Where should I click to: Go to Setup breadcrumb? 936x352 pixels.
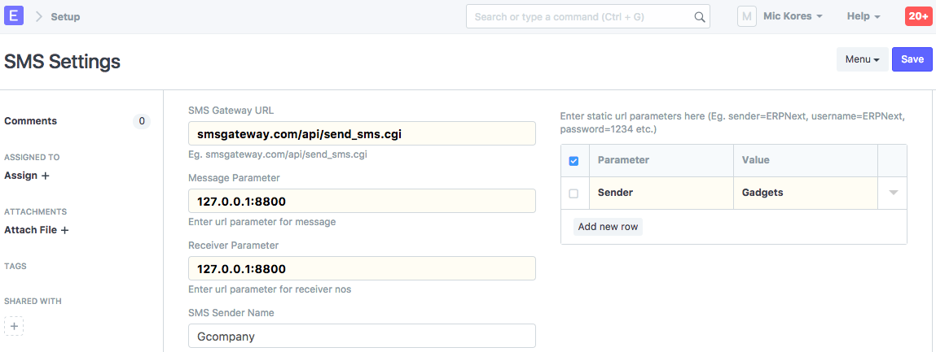coord(65,16)
